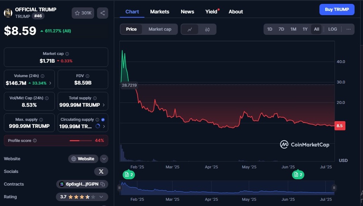The height and width of the screenshot is (206, 363).
Task: Set chart range to 1M
Action: coord(293,29)
